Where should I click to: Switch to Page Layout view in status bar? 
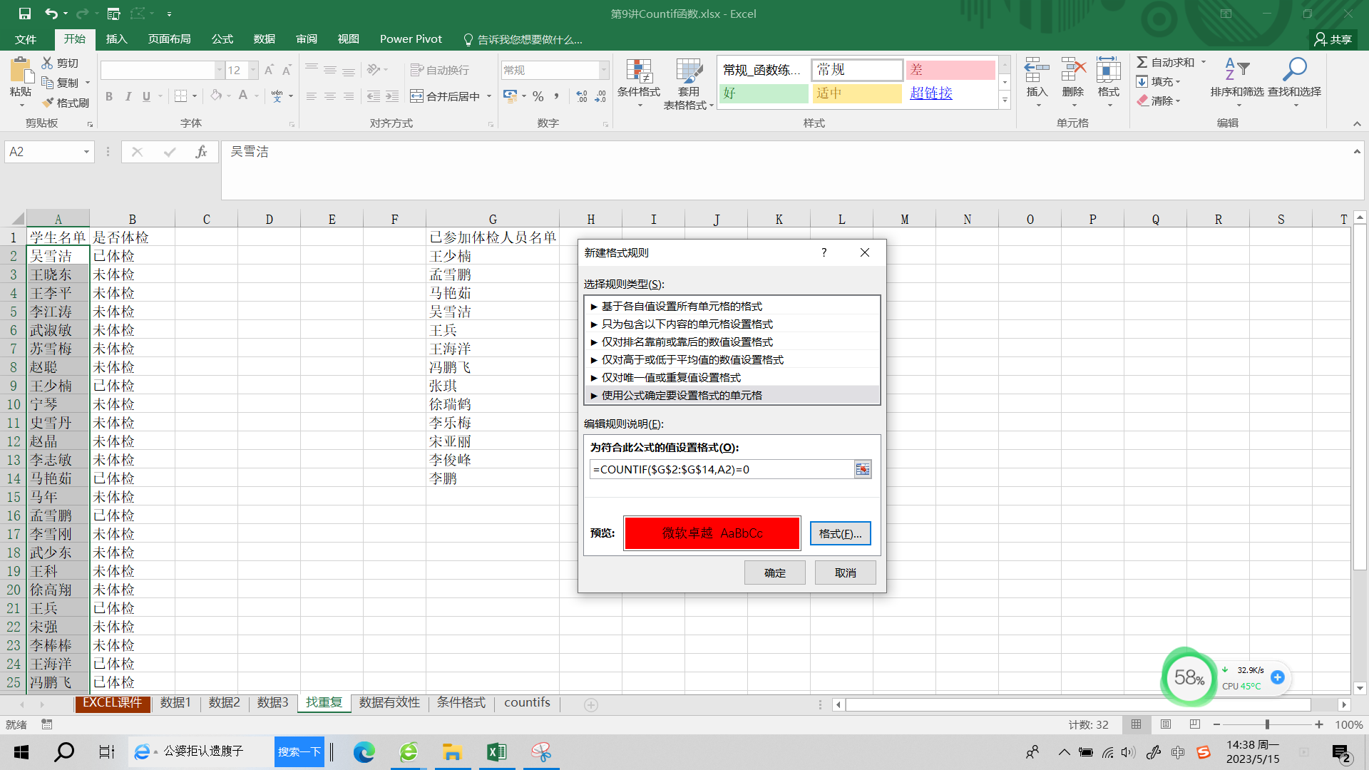[x=1166, y=724]
